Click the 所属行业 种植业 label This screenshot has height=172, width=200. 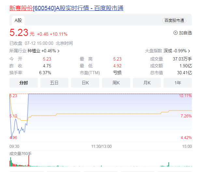(x=34, y=51)
